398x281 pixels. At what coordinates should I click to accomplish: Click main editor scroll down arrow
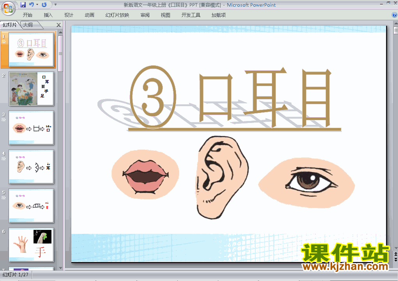click(x=396, y=248)
